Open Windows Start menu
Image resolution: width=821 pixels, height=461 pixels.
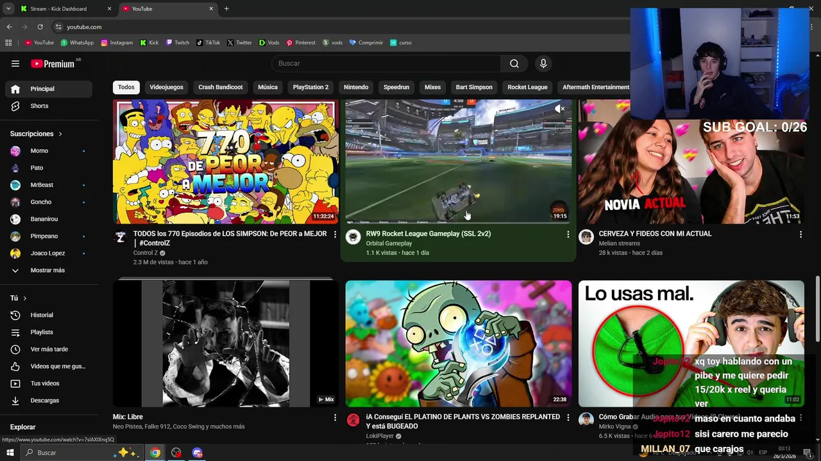[10, 453]
